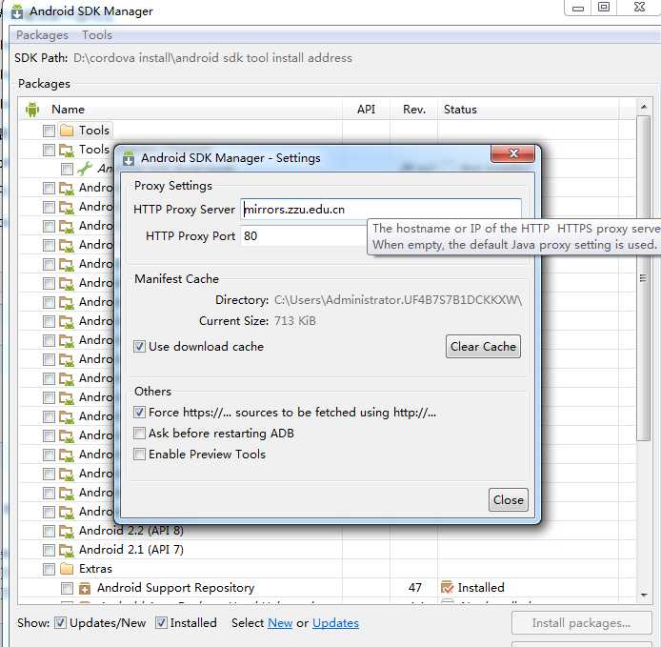Select New packages link
661x647 pixels.
280,623
